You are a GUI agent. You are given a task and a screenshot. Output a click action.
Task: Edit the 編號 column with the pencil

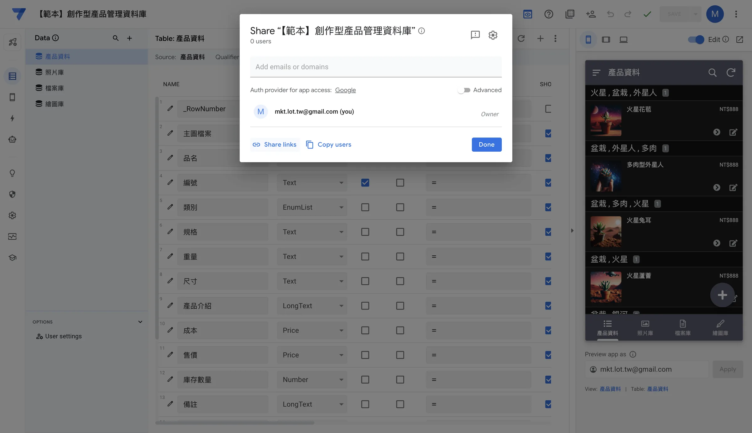point(170,182)
